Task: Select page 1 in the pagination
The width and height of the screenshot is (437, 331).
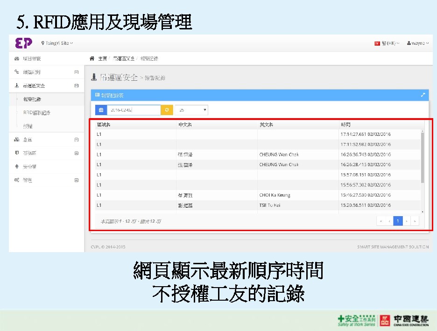Action: [x=398, y=221]
